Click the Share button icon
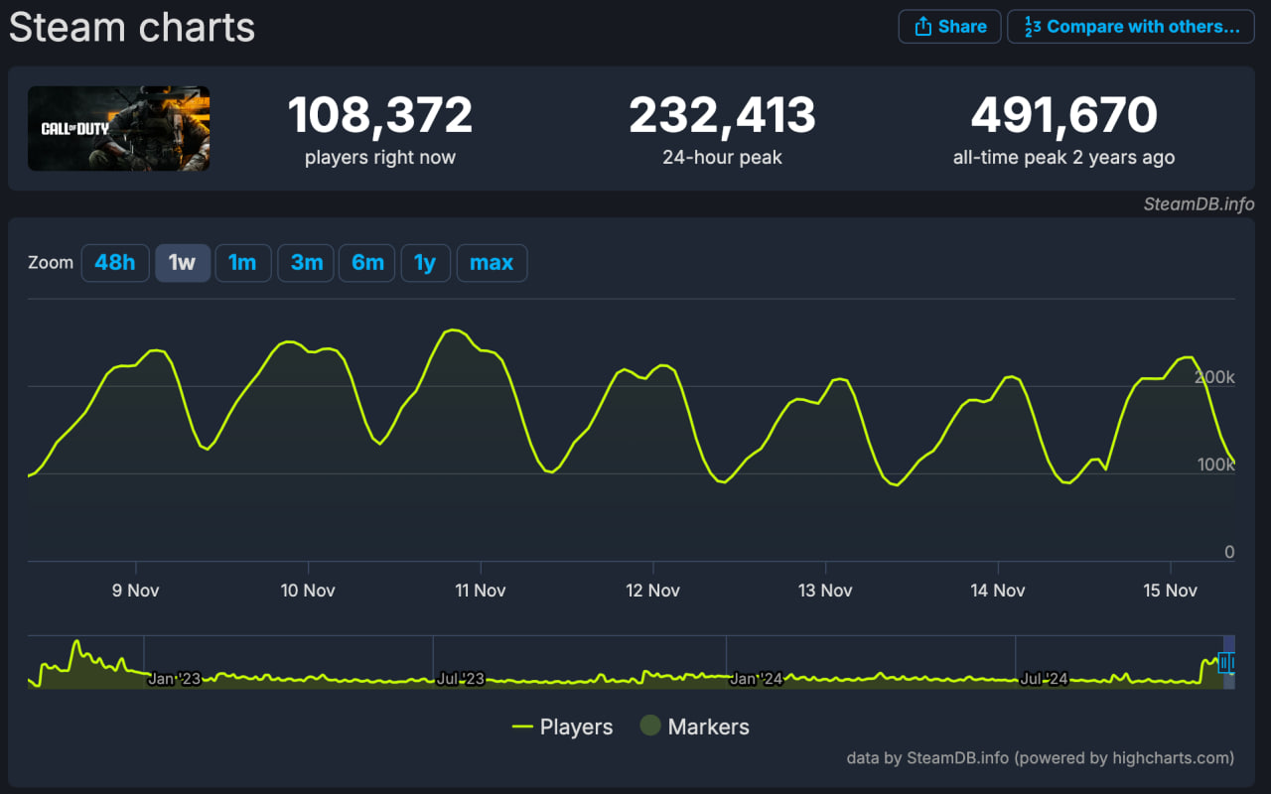Screen dimensions: 1271x794 923,27
